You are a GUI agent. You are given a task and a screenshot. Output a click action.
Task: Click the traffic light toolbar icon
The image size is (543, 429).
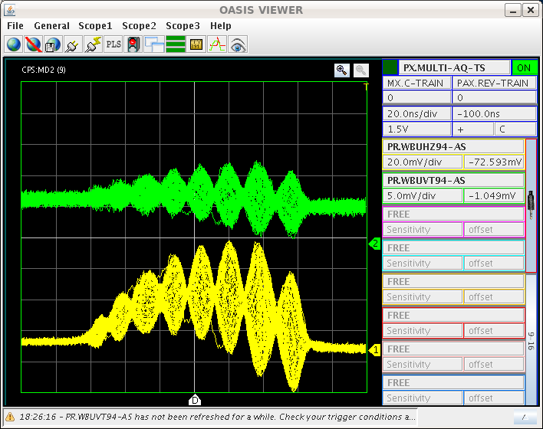[x=133, y=44]
